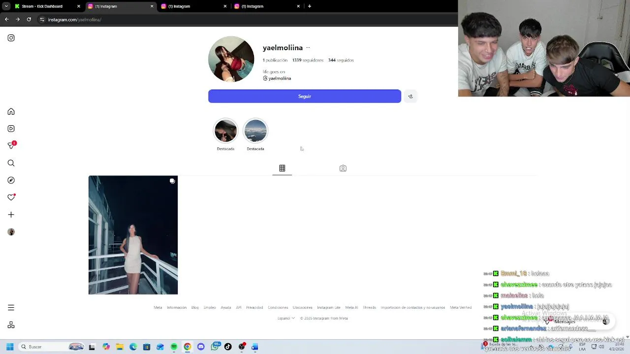Open a new browser tab
Viewport: 630px width, 354px height.
tap(309, 6)
